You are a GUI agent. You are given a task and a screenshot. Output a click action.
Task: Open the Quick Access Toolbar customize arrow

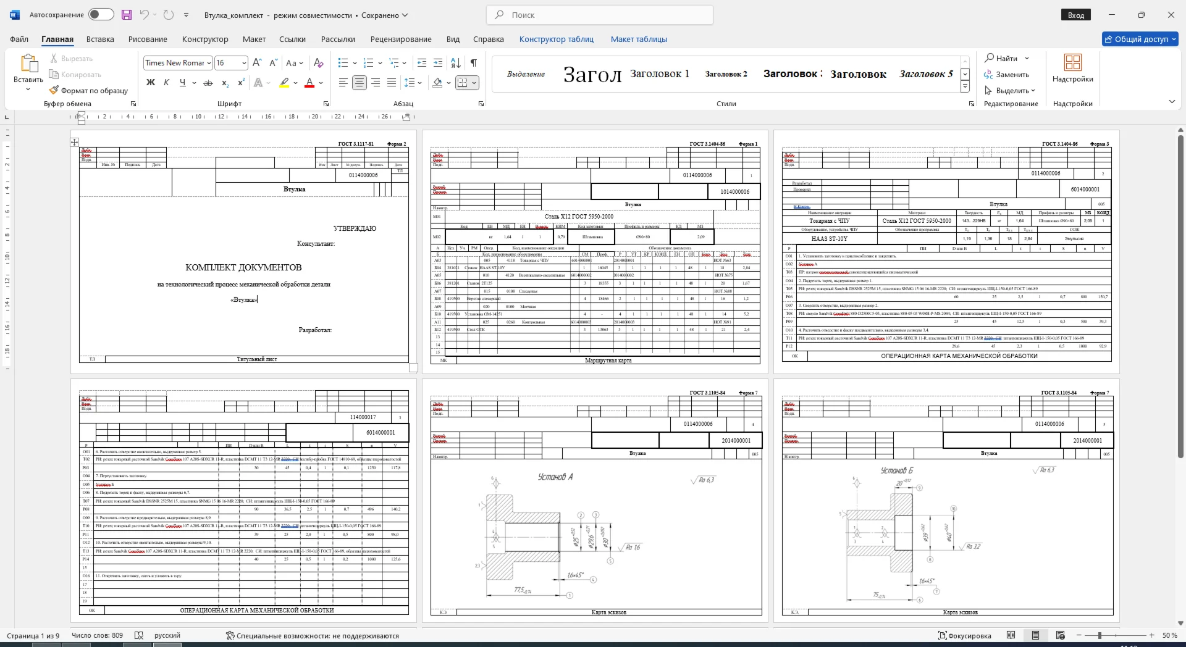187,15
